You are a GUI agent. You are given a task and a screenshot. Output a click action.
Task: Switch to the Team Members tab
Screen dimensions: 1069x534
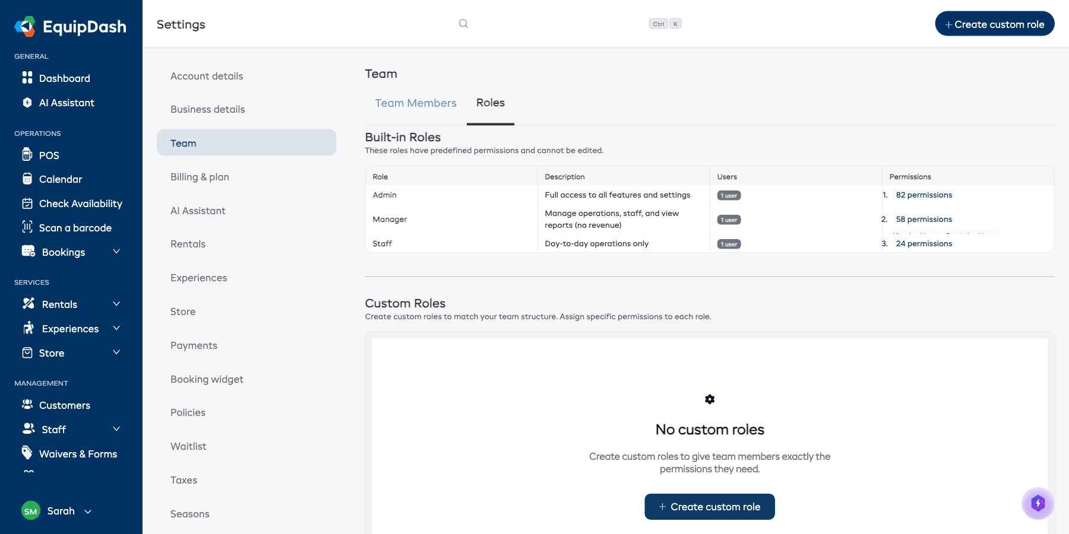[415, 103]
